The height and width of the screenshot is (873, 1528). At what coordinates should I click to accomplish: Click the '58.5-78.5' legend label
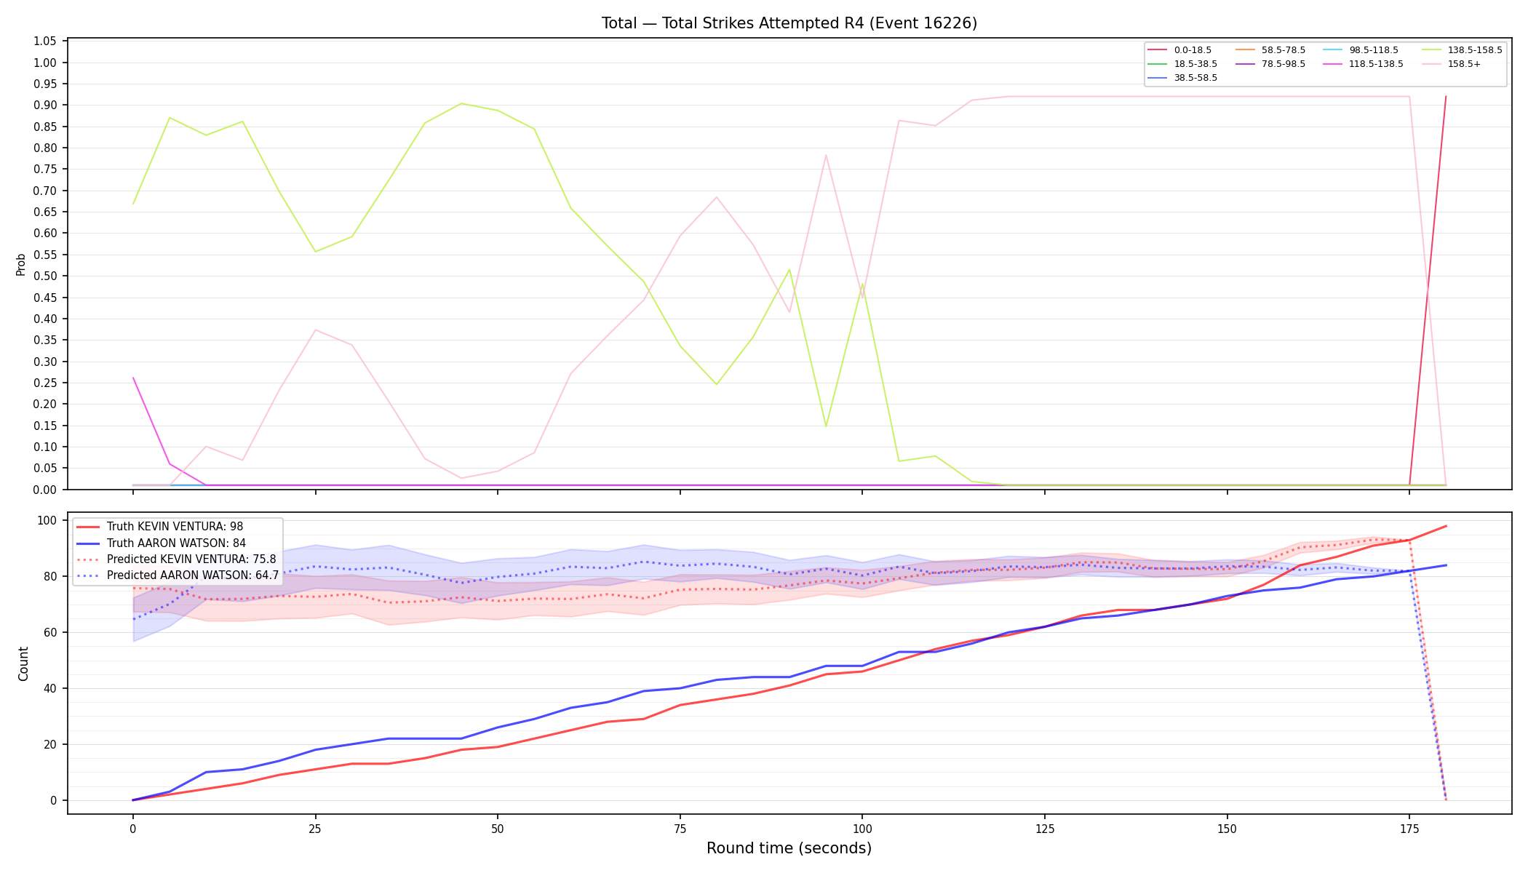click(x=1284, y=50)
